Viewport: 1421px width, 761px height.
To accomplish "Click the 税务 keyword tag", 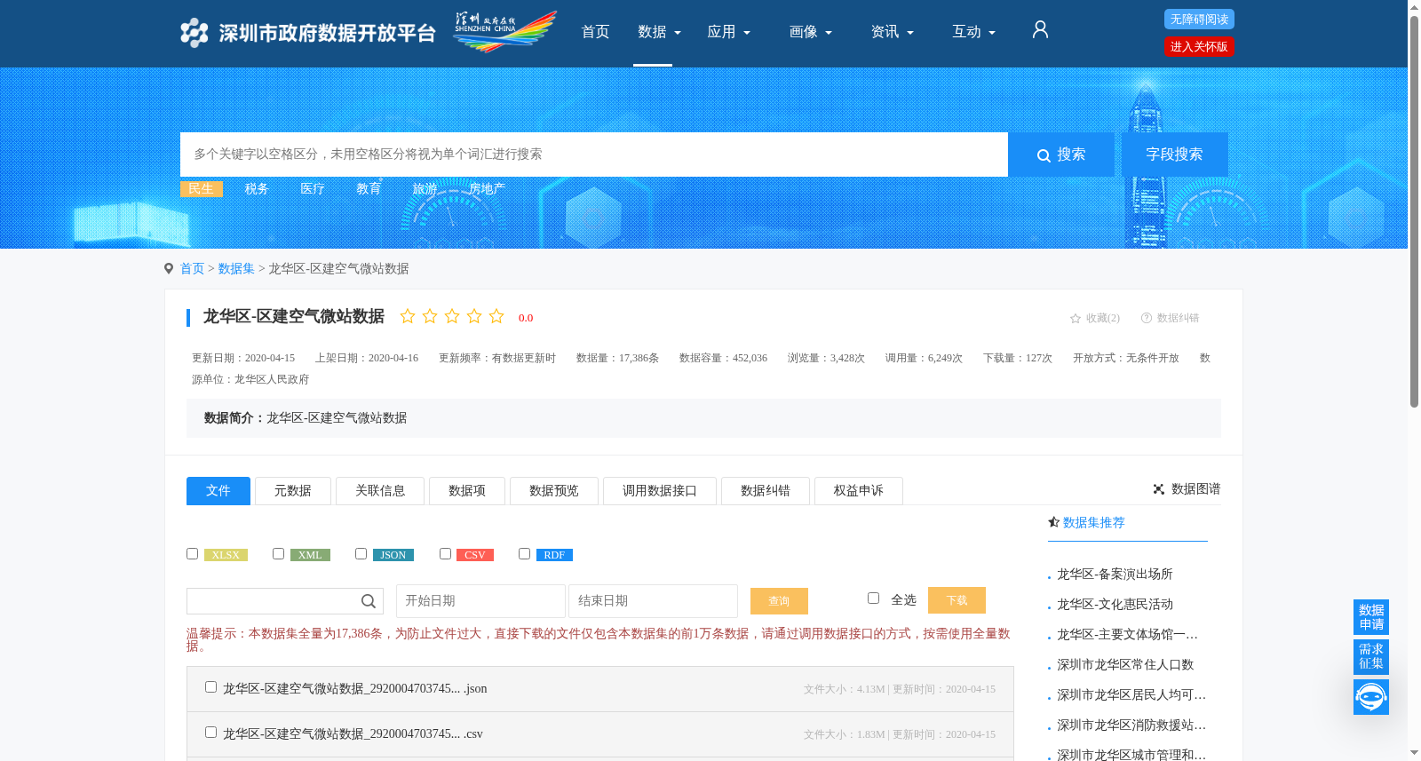I will pyautogui.click(x=257, y=188).
